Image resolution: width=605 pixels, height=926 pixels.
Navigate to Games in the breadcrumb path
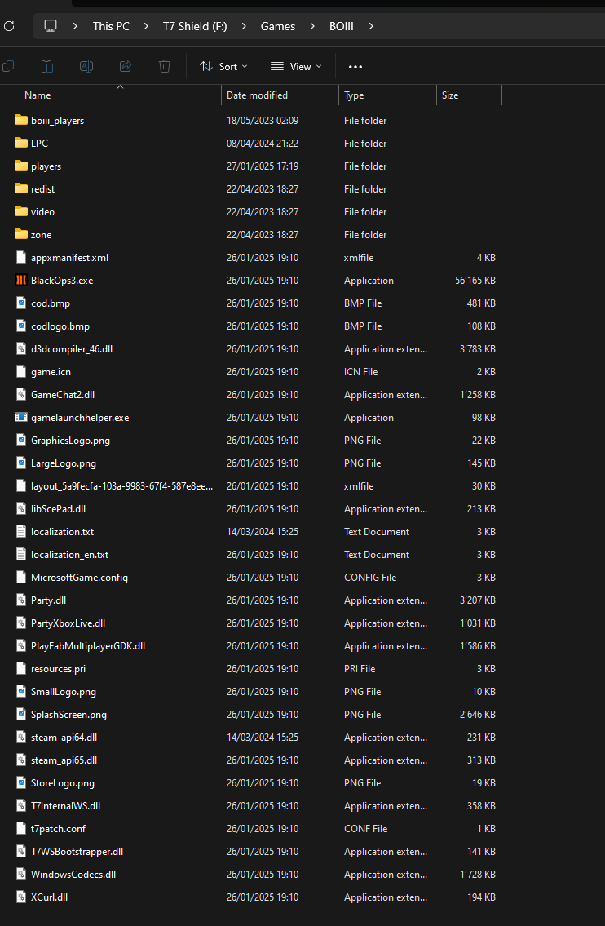click(x=278, y=26)
